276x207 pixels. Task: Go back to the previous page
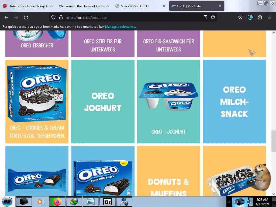coord(6,18)
